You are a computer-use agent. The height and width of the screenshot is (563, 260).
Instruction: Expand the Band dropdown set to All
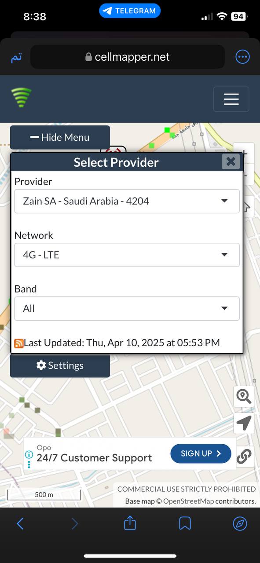click(127, 308)
